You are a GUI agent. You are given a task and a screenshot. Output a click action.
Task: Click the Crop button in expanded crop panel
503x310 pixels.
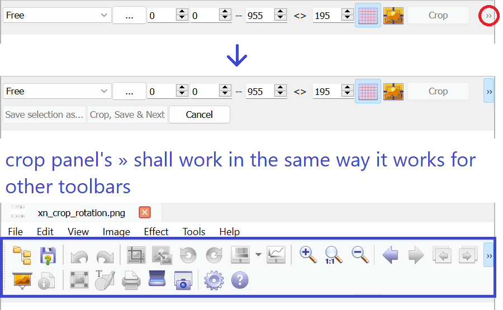point(438,91)
